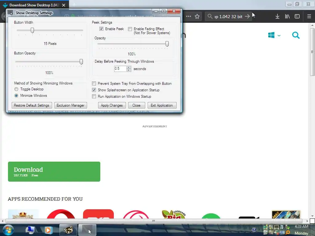The width and height of the screenshot is (315, 236).
Task: Click the orange magnifier tray icon
Action: (x=288, y=232)
